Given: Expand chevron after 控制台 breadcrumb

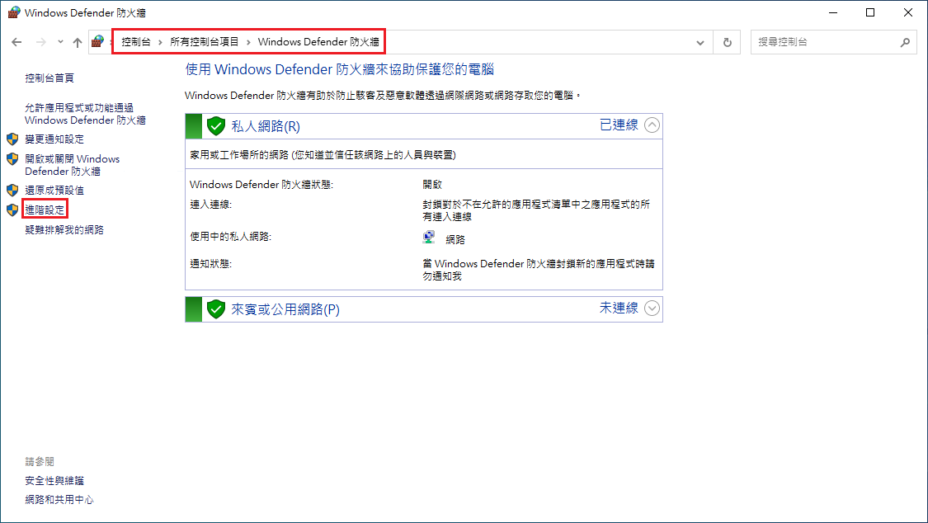Looking at the screenshot, I should (160, 42).
